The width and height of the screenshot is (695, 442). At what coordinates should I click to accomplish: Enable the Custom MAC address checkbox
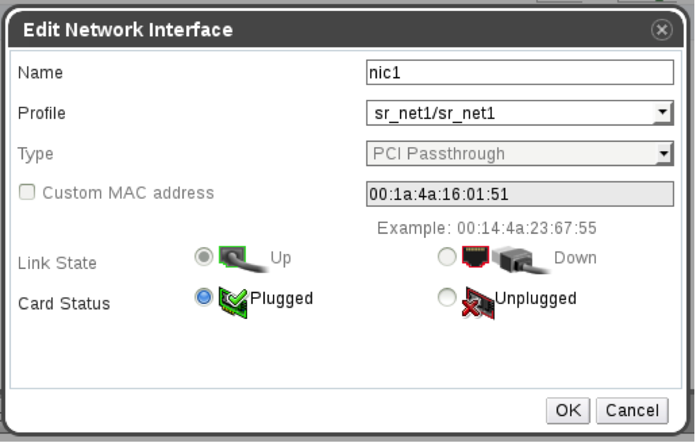[27, 192]
